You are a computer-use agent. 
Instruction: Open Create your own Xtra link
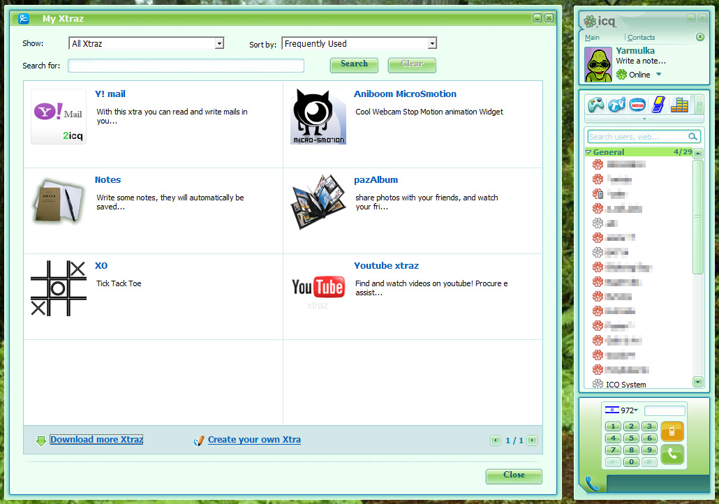click(x=254, y=440)
